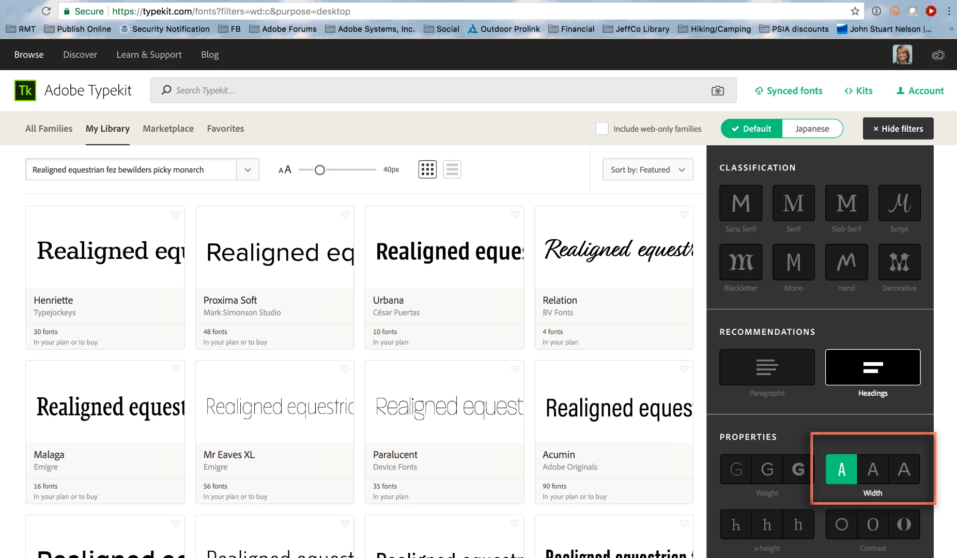Toggle the Headings recommendation filter

(x=873, y=367)
